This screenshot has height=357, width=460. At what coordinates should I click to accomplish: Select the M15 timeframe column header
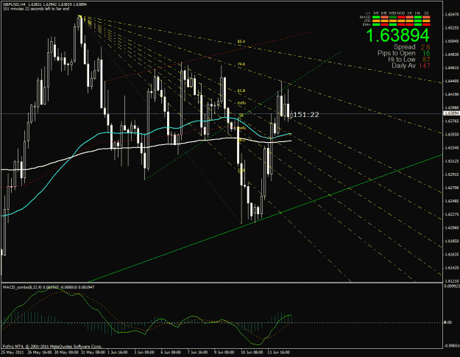pos(392,13)
